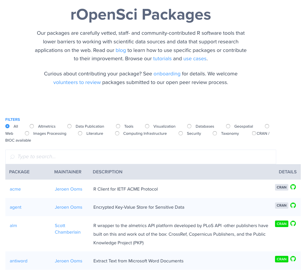Sort by the PACKAGE column header
This screenshot has height=271, width=302.
[x=19, y=172]
